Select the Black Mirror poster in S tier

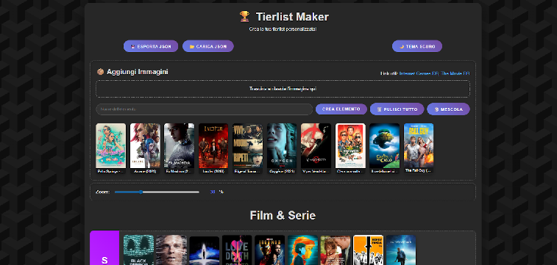(138, 250)
